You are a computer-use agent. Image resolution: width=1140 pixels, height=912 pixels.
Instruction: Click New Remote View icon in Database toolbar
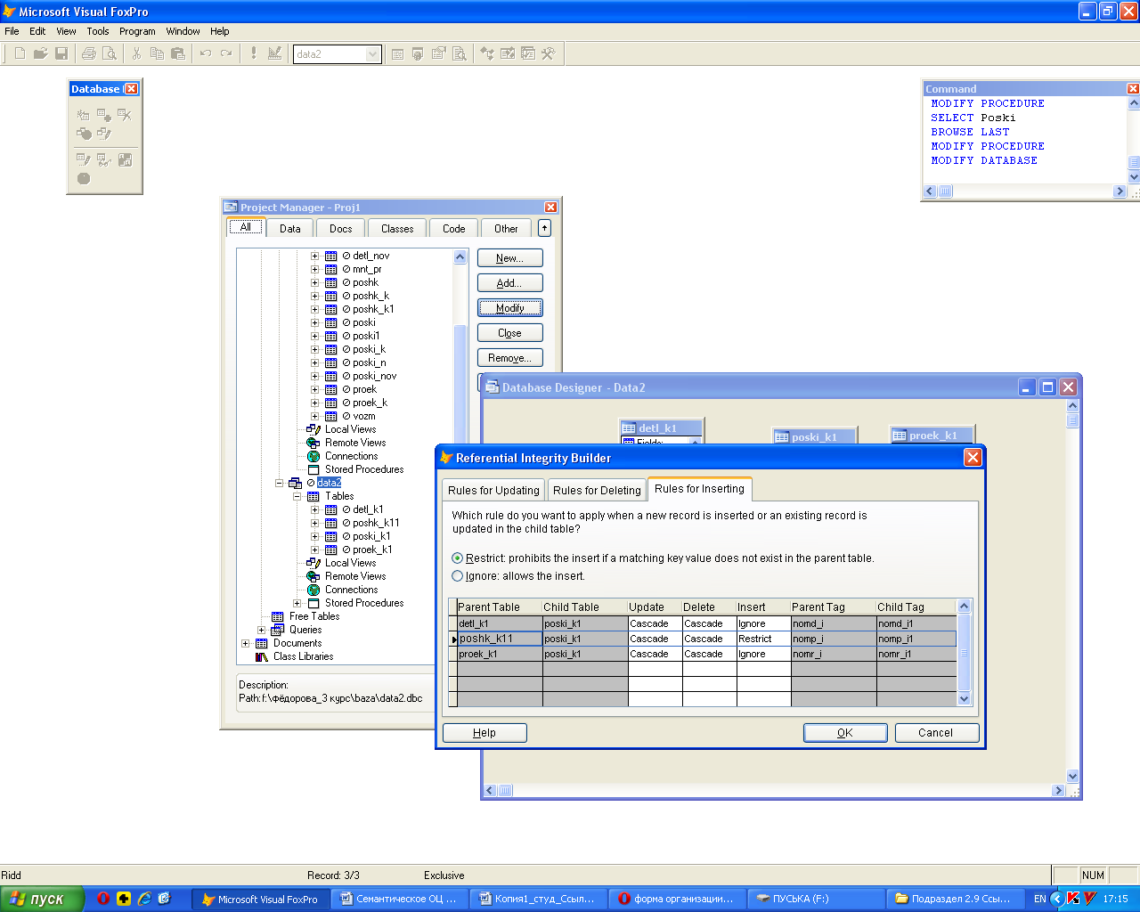[x=83, y=134]
